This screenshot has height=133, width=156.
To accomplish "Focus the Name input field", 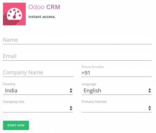I will [77, 40].
